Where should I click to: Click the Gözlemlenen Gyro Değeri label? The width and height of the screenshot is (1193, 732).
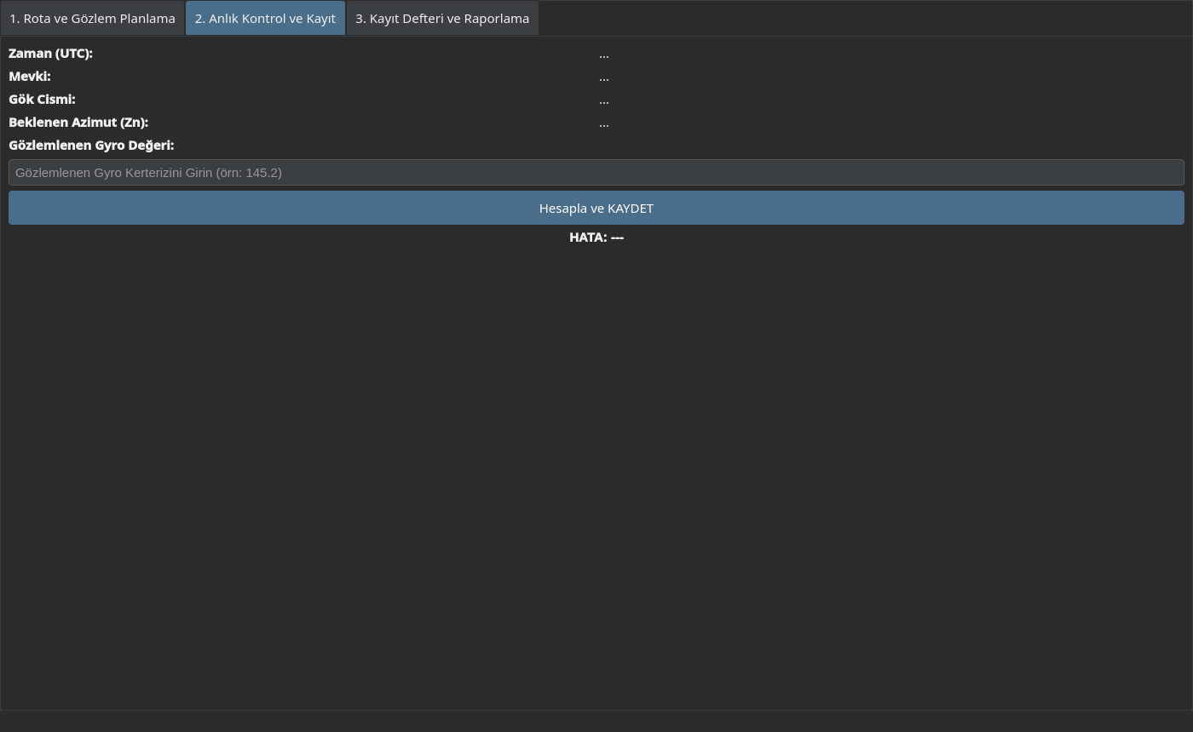pos(91,145)
